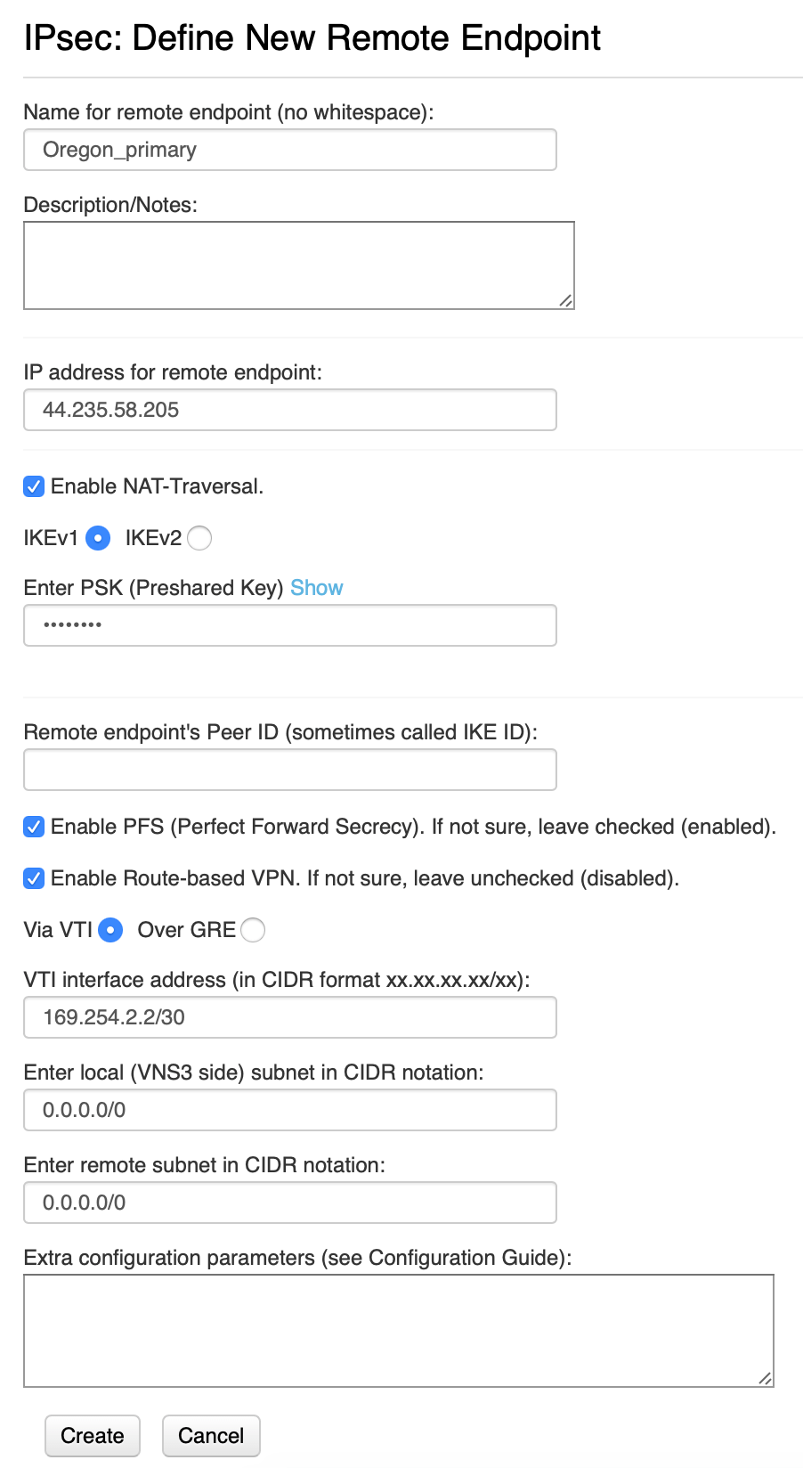Screen dimensions: 803x1468
Task: Select the VTI interface address field
Action: click(289, 1016)
